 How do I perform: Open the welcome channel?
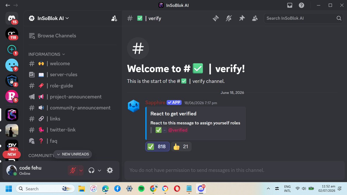click(x=72, y=64)
